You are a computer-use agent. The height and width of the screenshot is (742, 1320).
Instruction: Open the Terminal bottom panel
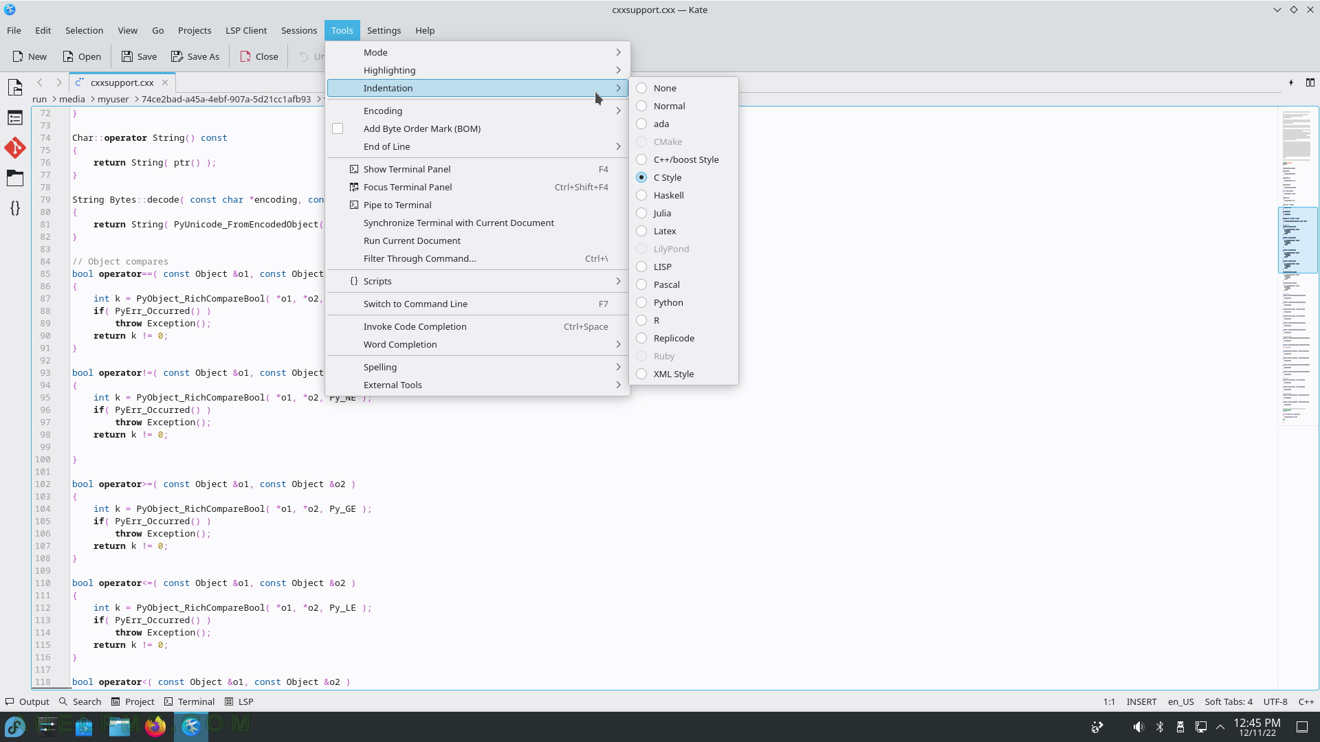(x=190, y=701)
